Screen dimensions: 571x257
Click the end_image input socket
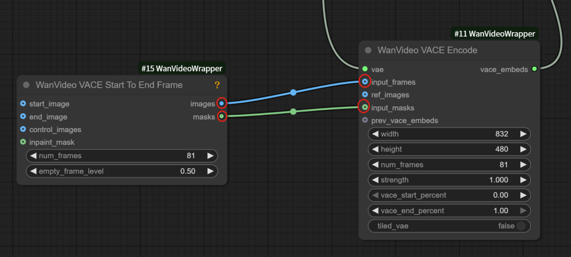pyautogui.click(x=23, y=116)
